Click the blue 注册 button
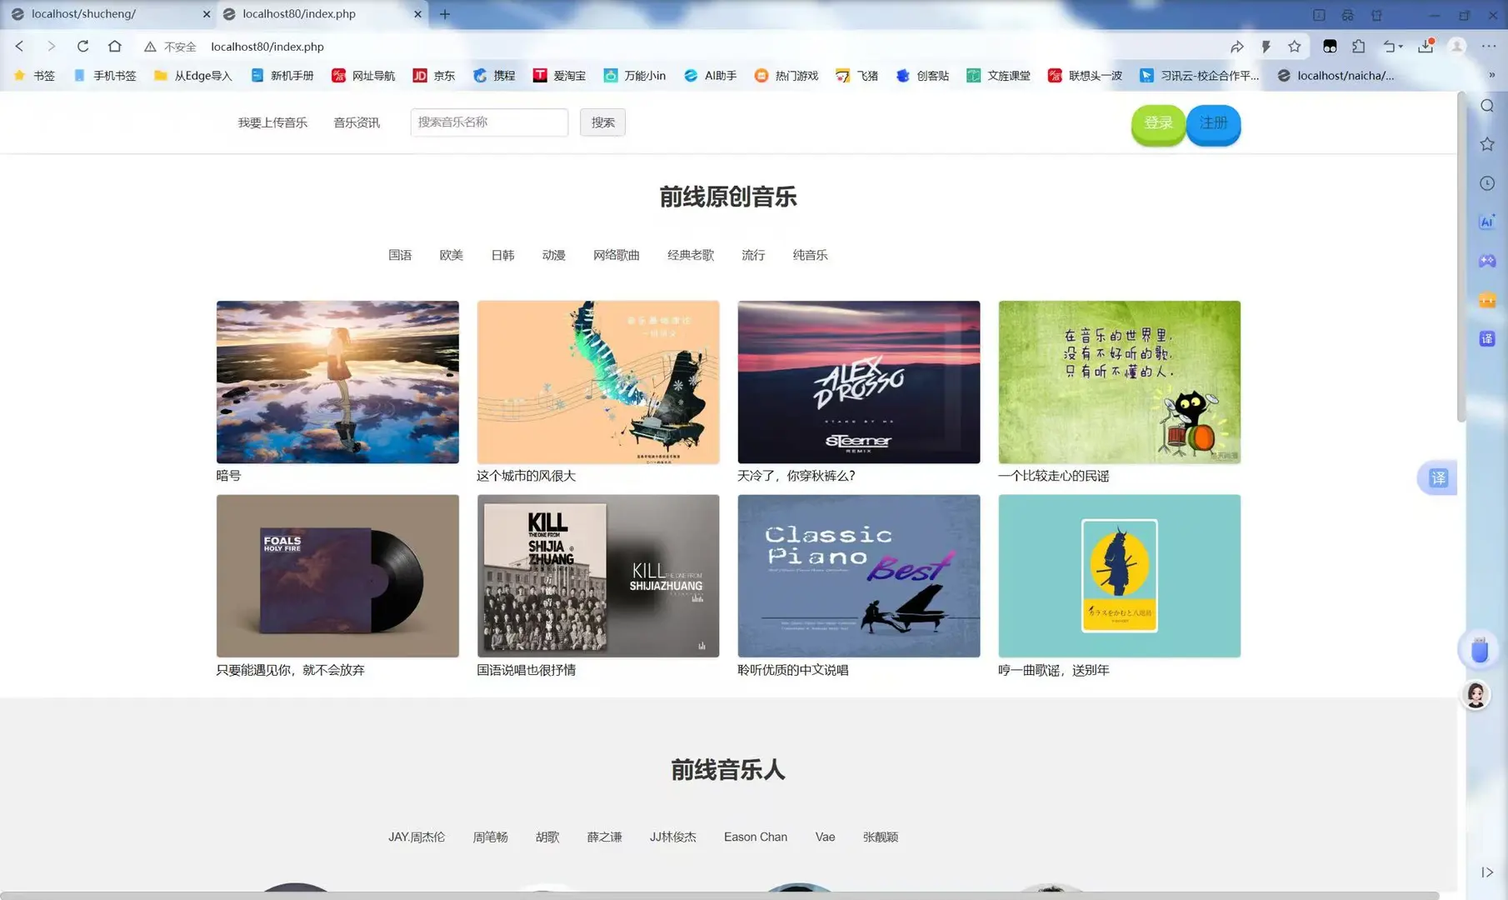 coord(1213,123)
